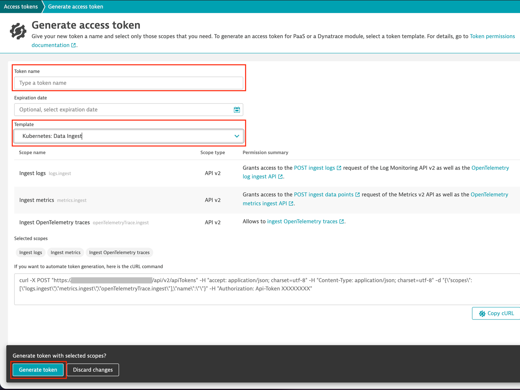Click the Copy cURL button
The image size is (520, 390).
coord(496,313)
